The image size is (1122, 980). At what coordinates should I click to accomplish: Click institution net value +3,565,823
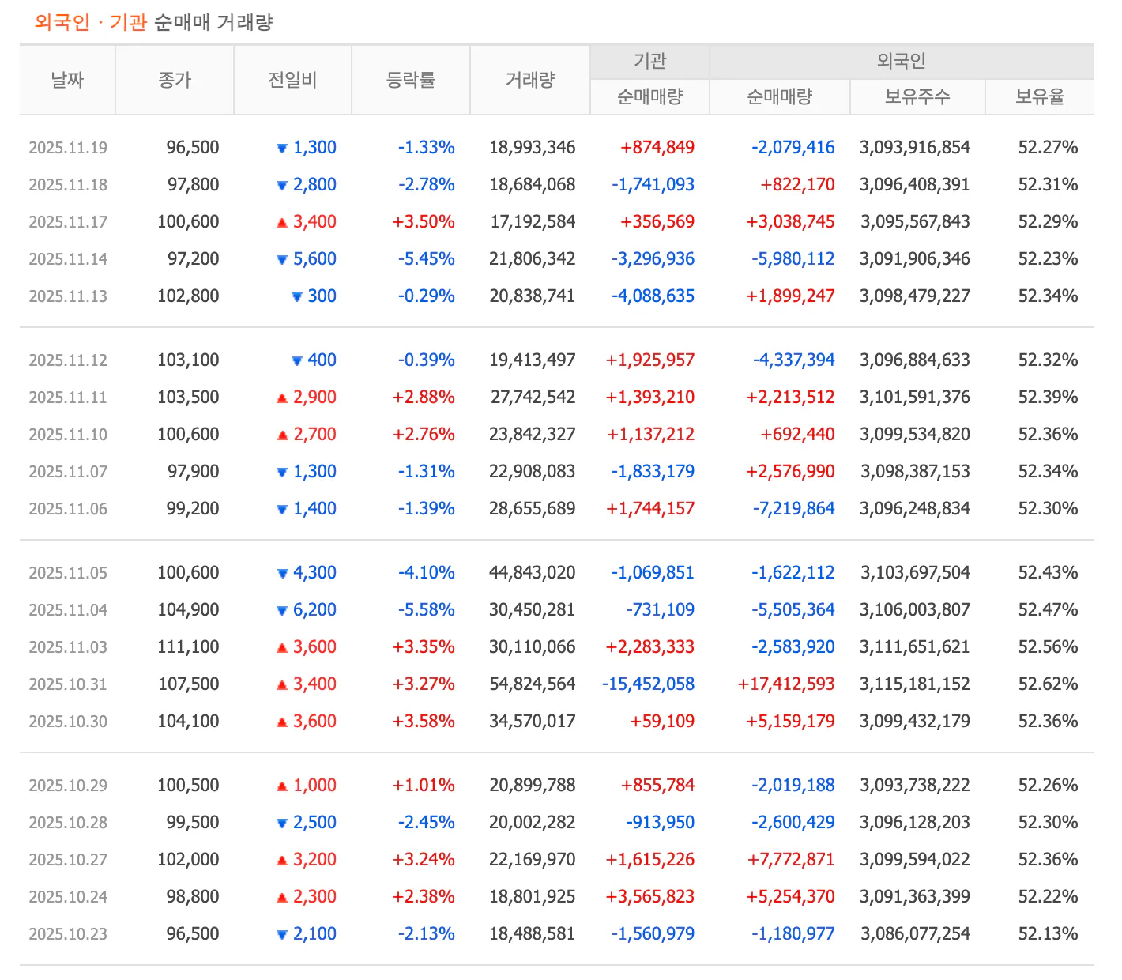coord(650,897)
